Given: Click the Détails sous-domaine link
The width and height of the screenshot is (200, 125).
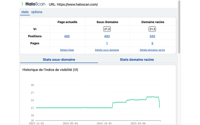Looking at the screenshot, I should [107, 50].
